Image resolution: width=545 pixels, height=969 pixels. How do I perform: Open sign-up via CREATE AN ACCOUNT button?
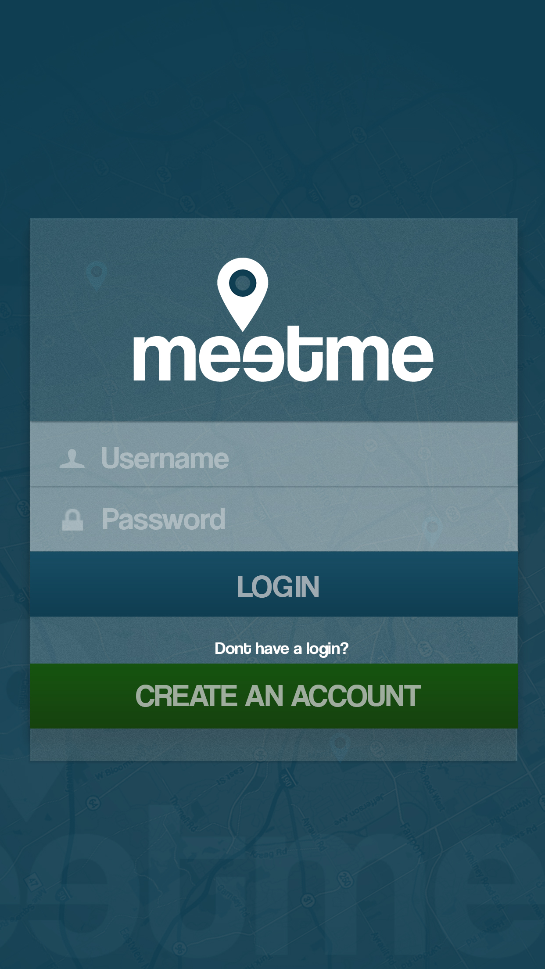coord(274,696)
